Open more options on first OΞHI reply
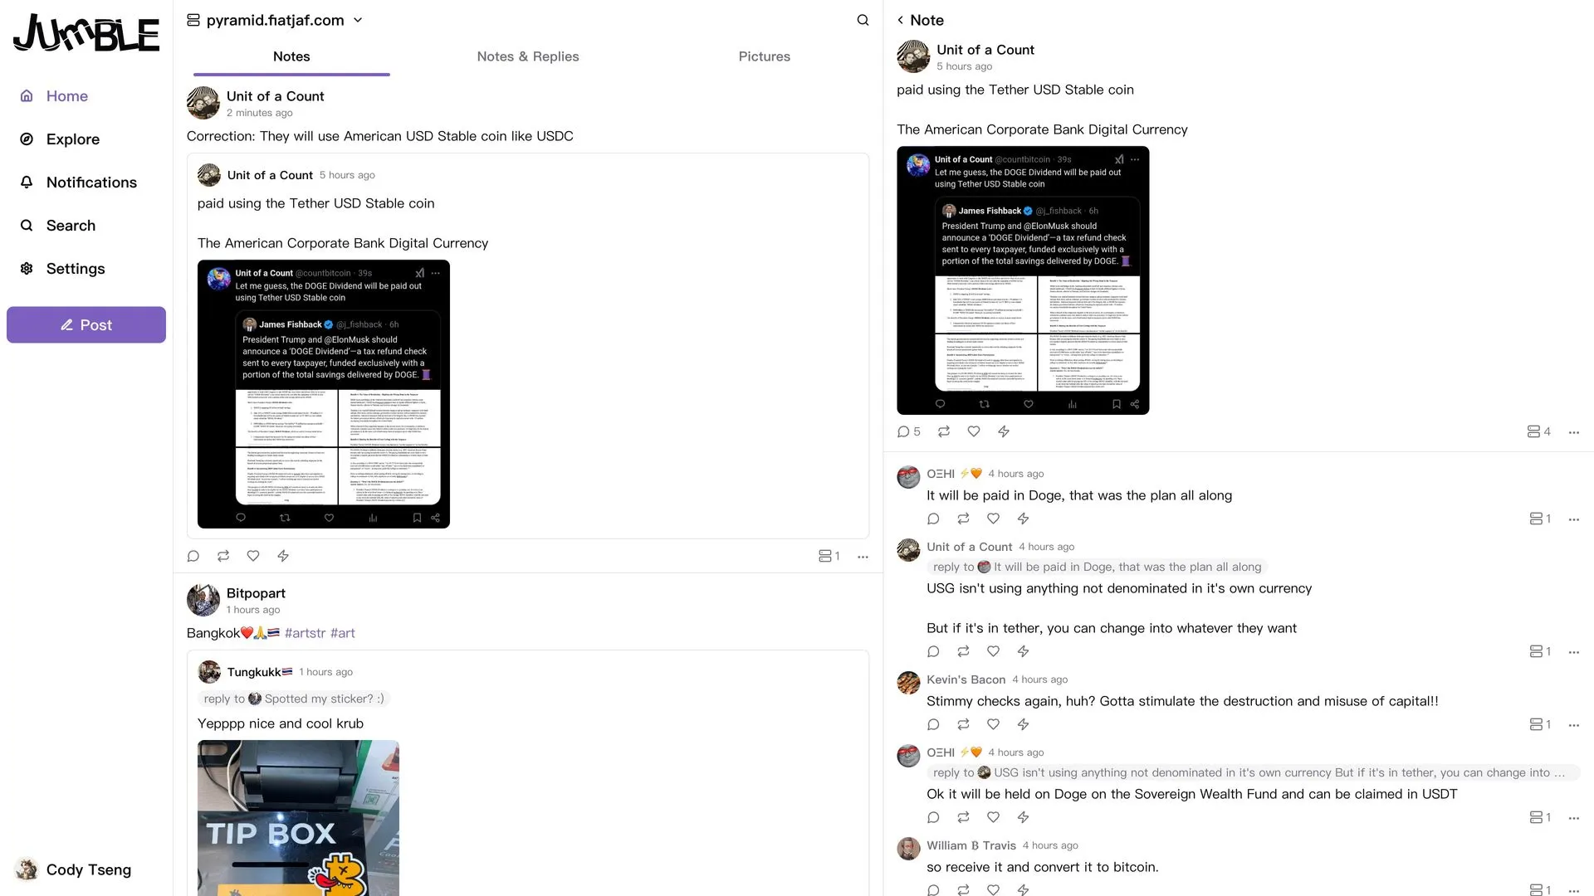Screen dimensions: 1594x896 pos(1573,519)
